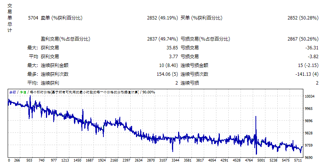Select the value 2852 (50.28%)
The width and height of the screenshot is (329, 165).
[303, 18]
